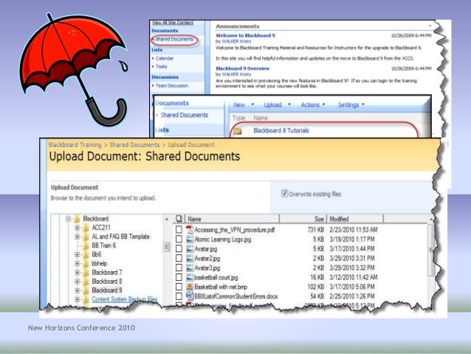This screenshot has height=354, width=471.
Task: Click Word icon of BB8ListofCommonStudentErrors.docx
Action: [x=190, y=296]
